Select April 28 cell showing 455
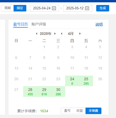The image size is (116, 118). pyautogui.click(x=30, y=91)
